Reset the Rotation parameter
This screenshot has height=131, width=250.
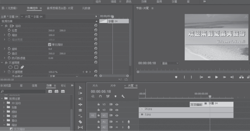96,49
